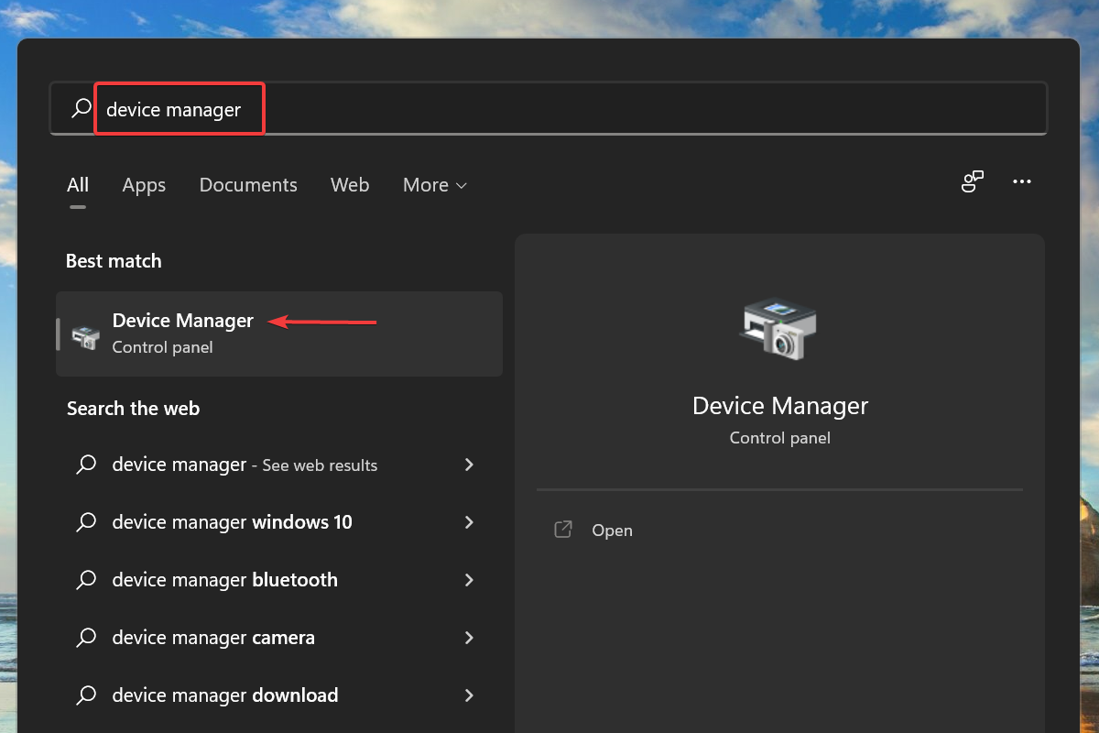This screenshot has width=1099, height=733.
Task: Expand 'device manager camera' web suggestion
Action: pos(469,638)
